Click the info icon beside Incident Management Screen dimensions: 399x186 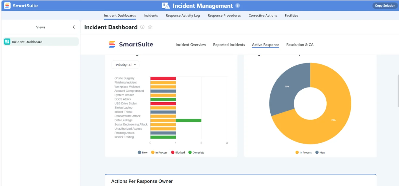point(237,6)
